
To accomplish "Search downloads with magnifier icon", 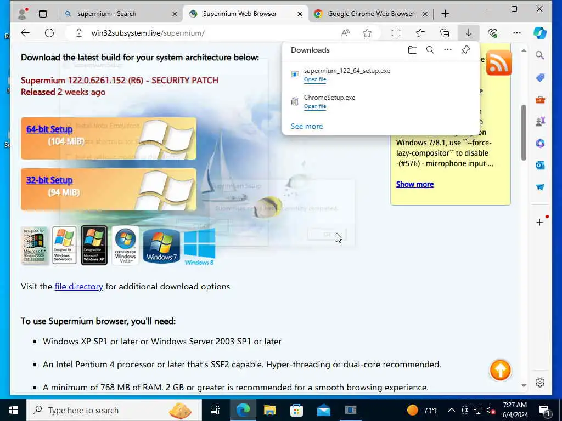I will click(x=430, y=50).
